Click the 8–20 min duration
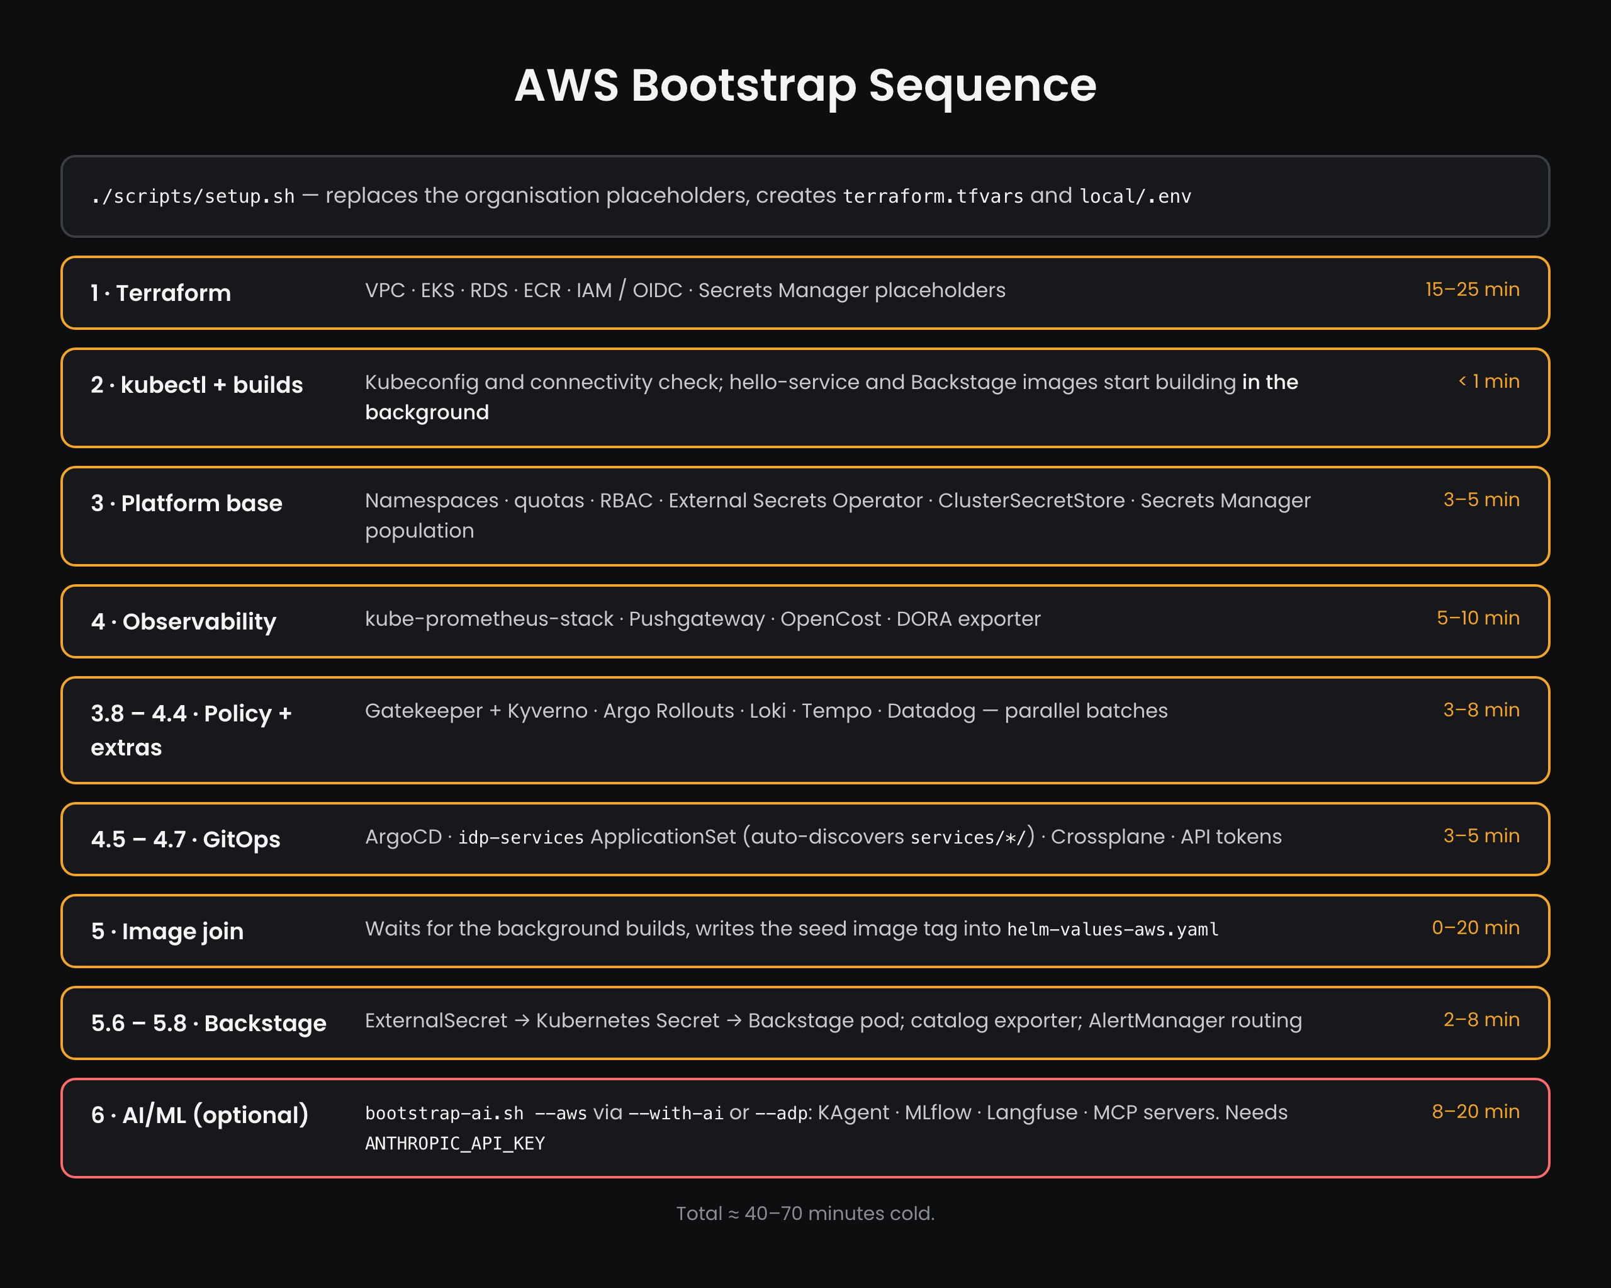The image size is (1611, 1288). tap(1475, 1112)
